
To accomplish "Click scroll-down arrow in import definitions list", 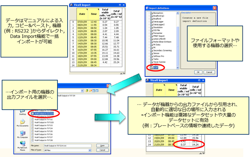I will coord(178,68).
